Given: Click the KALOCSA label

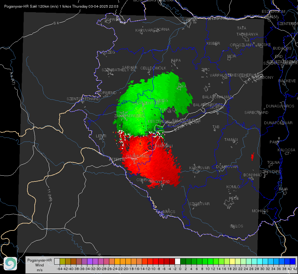Looking at the screenshot, I should pyautogui.click(x=286, y=150).
